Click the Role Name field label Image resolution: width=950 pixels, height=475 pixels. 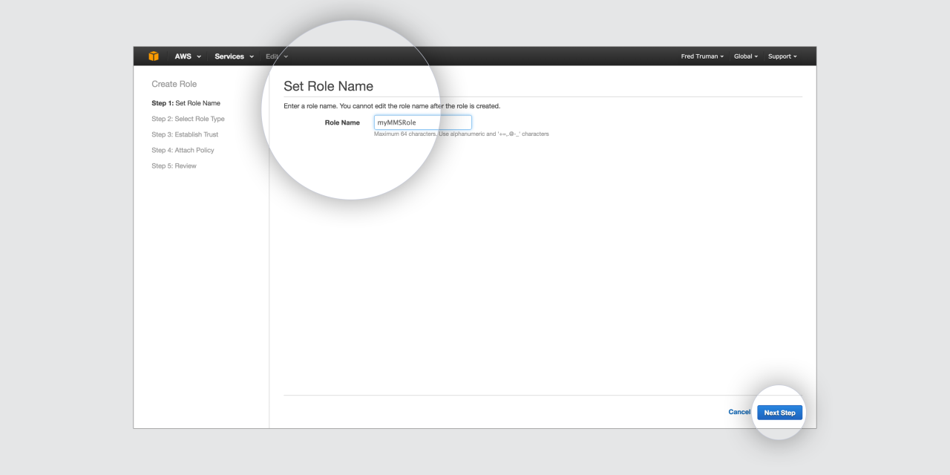point(342,122)
